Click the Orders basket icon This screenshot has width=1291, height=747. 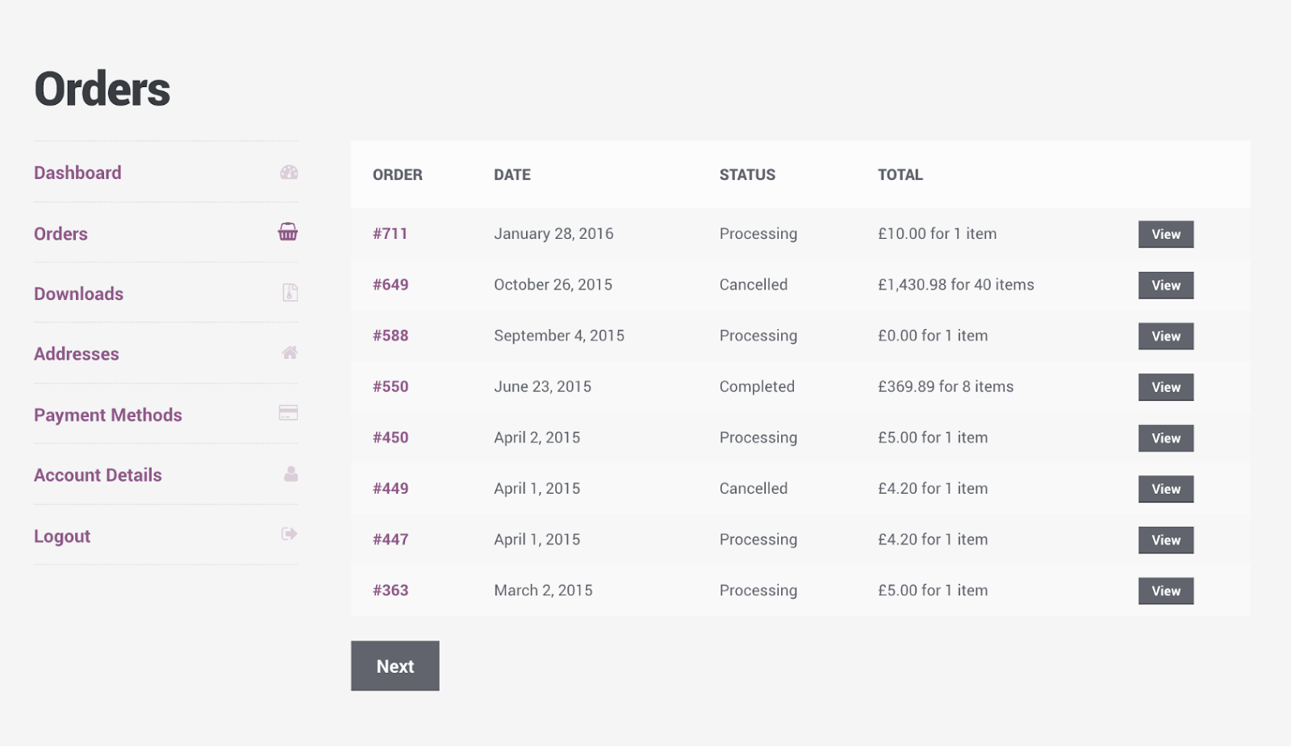tap(288, 232)
